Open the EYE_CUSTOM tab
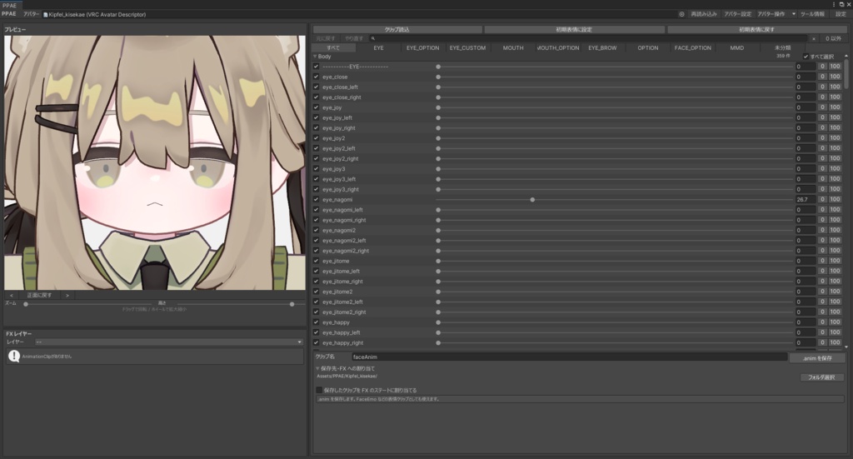Viewport: 853px width, 459px height. tap(467, 47)
